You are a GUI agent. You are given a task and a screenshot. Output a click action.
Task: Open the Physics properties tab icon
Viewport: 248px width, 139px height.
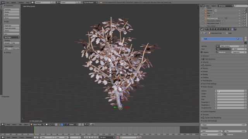click(235, 29)
